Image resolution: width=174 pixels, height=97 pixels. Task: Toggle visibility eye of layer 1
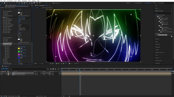point(1,73)
